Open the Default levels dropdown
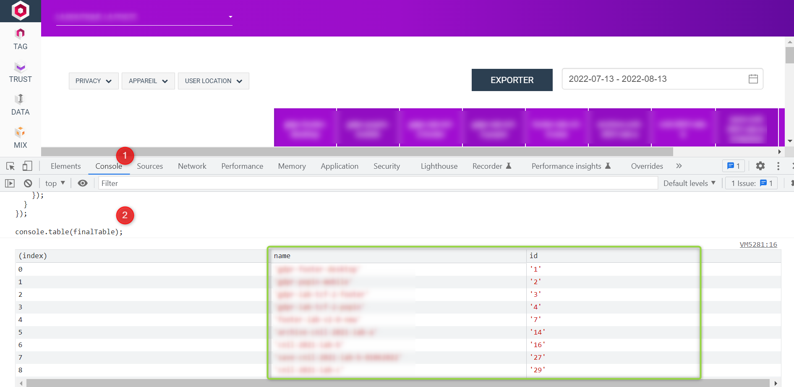 click(x=689, y=183)
